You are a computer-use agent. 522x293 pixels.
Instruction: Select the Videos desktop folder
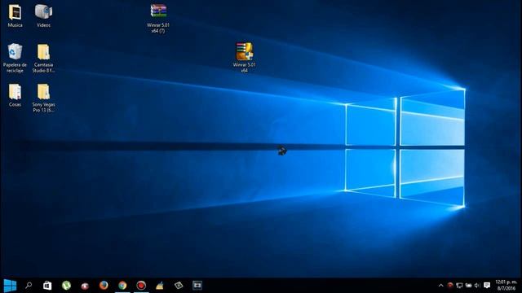coord(43,16)
